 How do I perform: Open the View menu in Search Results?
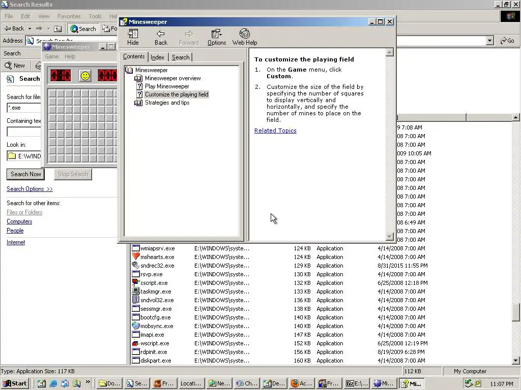click(44, 16)
